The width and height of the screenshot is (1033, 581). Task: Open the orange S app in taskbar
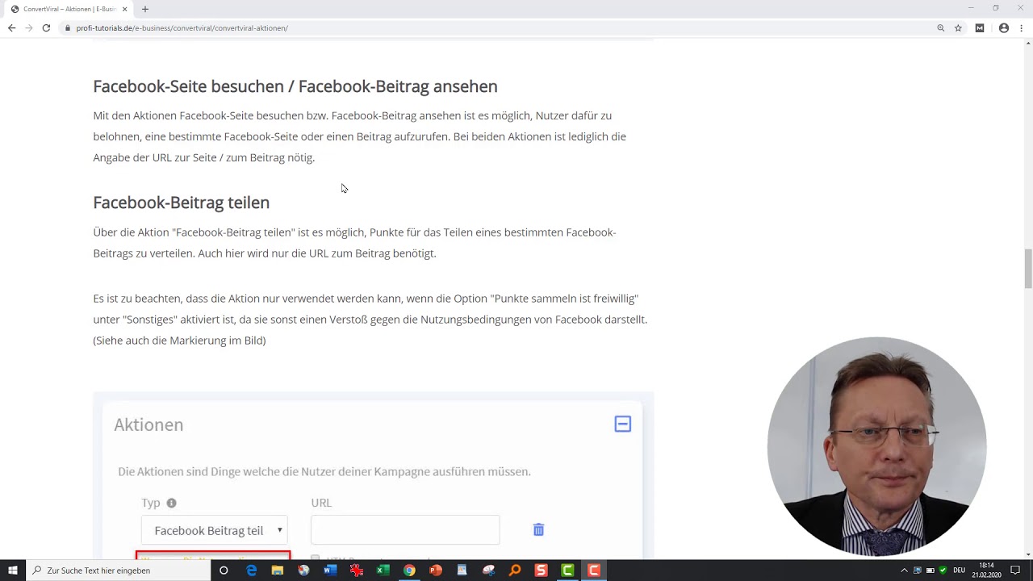[x=542, y=570]
